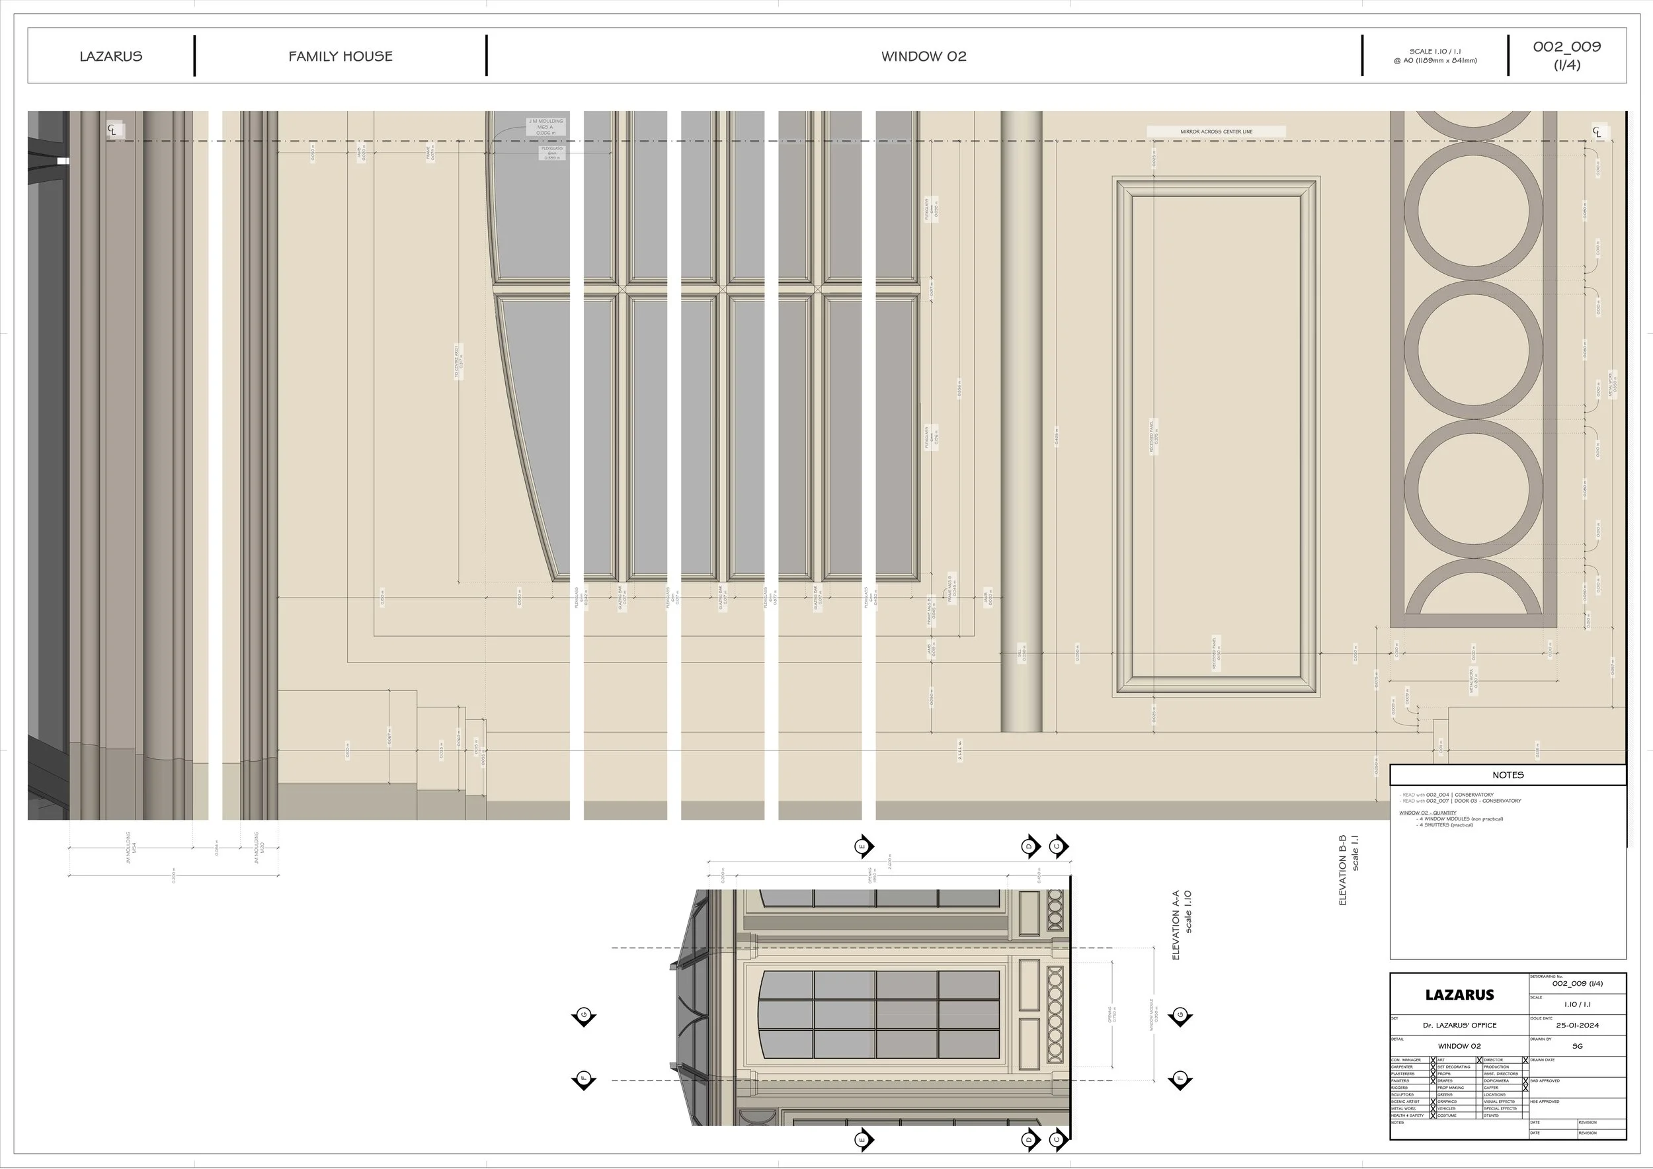The image size is (1653, 1169).
Task: Click the FAMILY HOUSE header cell
Action: coord(341,56)
